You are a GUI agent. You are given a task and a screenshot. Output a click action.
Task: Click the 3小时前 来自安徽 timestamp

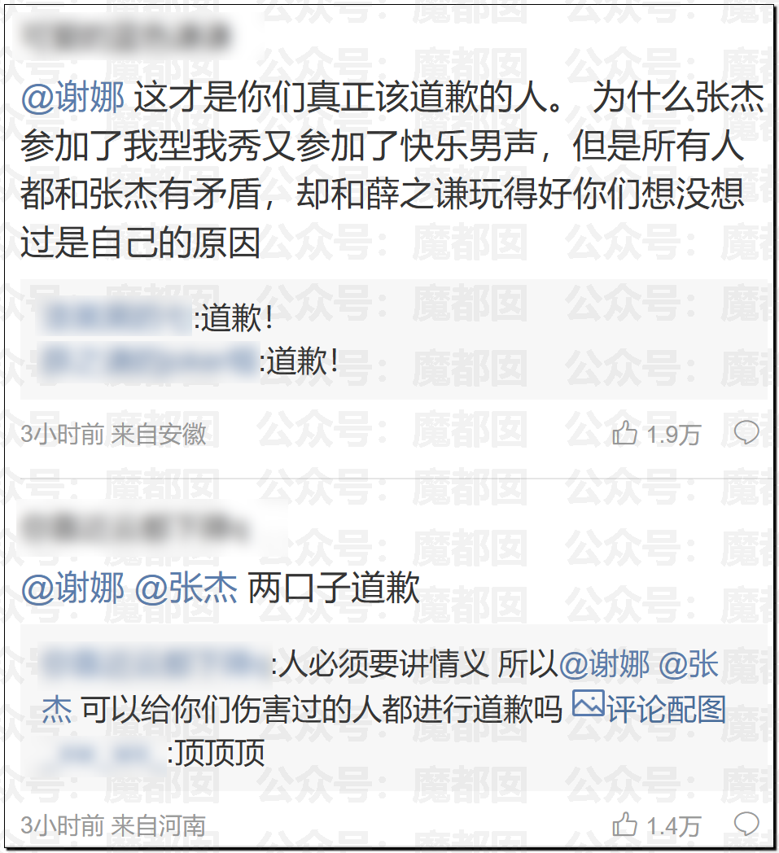pos(114,434)
